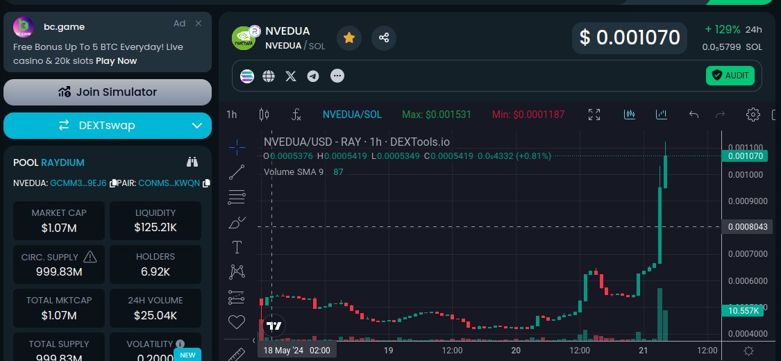Image resolution: width=781 pixels, height=361 pixels.
Task: Open the DEXTswap button
Action: point(108,126)
